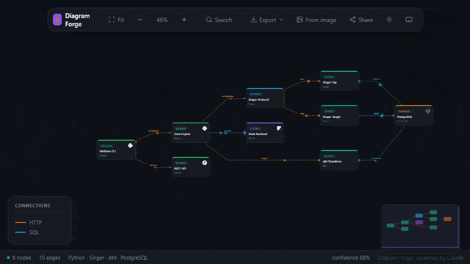Click the Python icon on Meltano CLI
This screenshot has width=470, height=264.
[130, 146]
